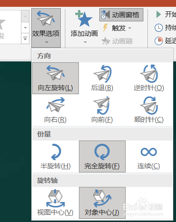Choose 完全旋转(F) full spin amount

[102, 156]
